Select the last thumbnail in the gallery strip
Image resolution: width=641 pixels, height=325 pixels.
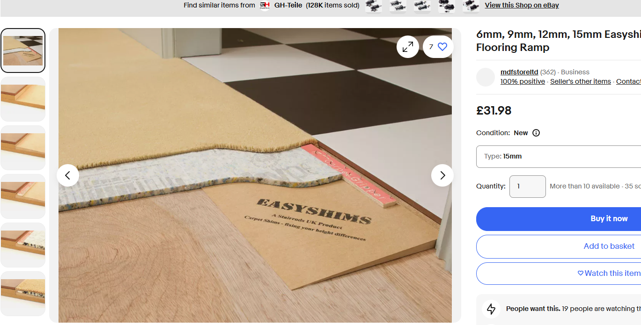tap(23, 294)
